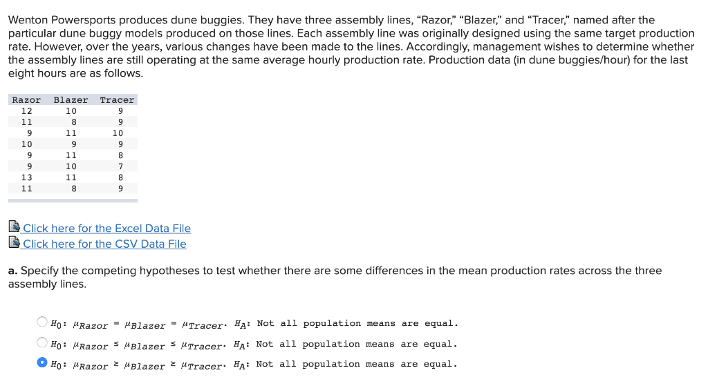The width and height of the screenshot is (708, 386).
Task: Click the CSV data file icon
Action: (x=14, y=242)
